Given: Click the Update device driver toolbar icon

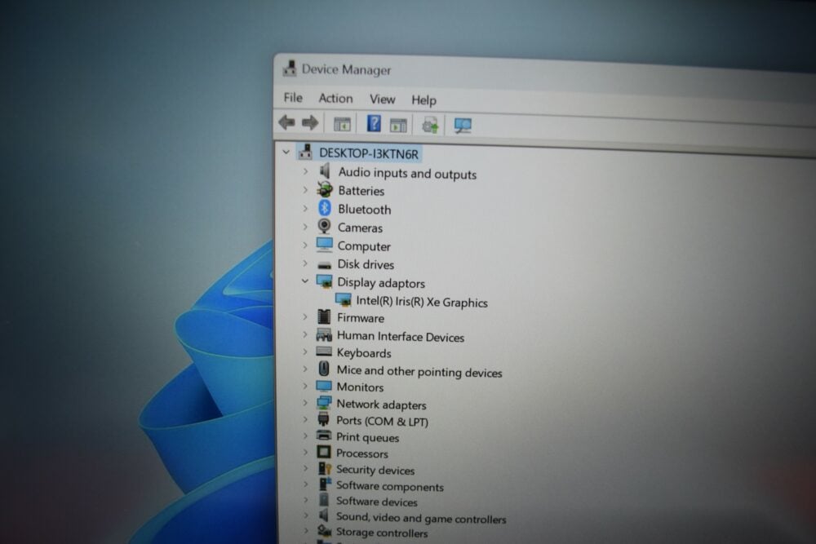Looking at the screenshot, I should 430,126.
